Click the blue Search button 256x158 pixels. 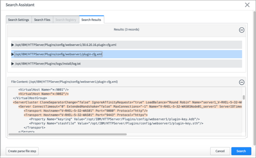[x=241, y=151]
